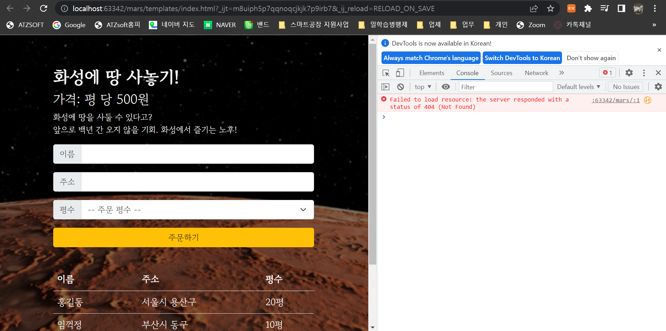Open the 스마트공장 지원사업 bookmark folder

tap(313, 25)
